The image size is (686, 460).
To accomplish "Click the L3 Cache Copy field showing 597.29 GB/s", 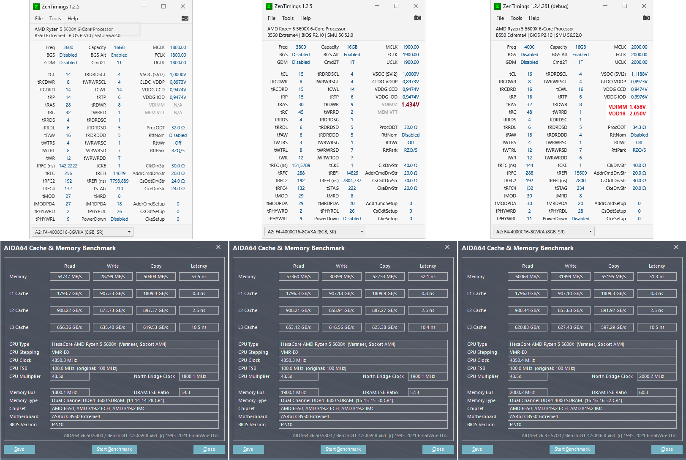I will 614,327.
